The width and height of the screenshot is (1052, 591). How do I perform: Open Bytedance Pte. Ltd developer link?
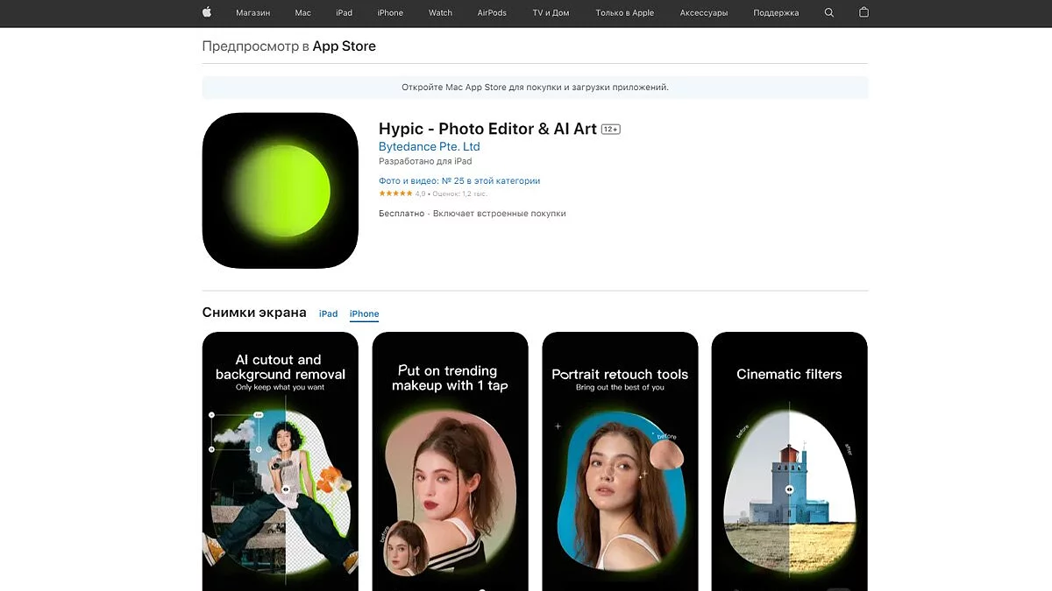click(x=429, y=147)
